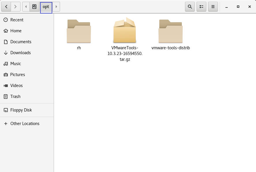
Task: Click the plus icon beside Other Locations
Action: coord(6,124)
